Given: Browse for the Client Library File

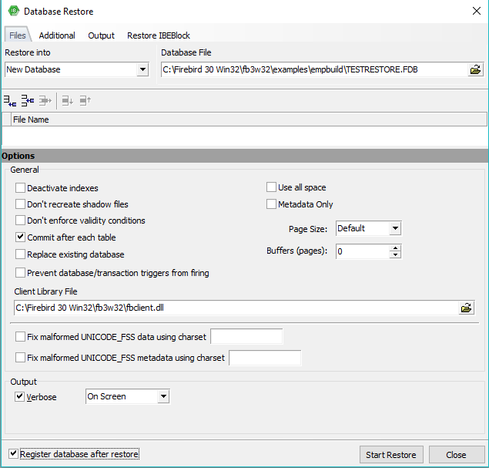Looking at the screenshot, I should point(466,308).
